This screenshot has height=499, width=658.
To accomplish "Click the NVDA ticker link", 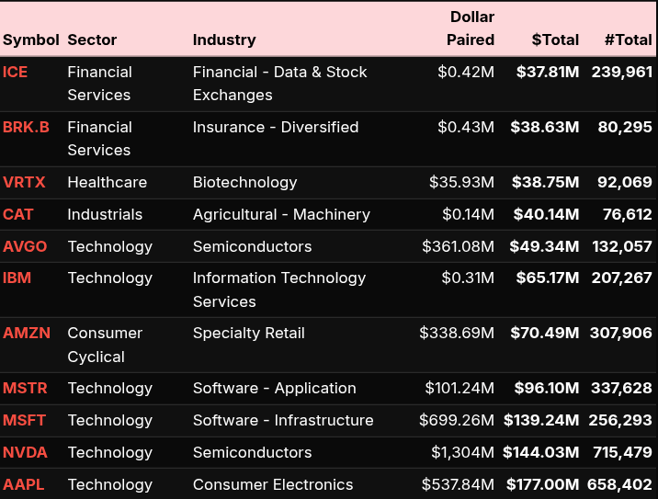I will coord(25,452).
